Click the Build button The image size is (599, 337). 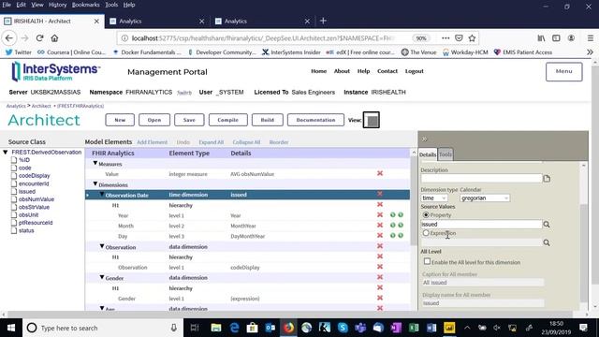pos(268,120)
